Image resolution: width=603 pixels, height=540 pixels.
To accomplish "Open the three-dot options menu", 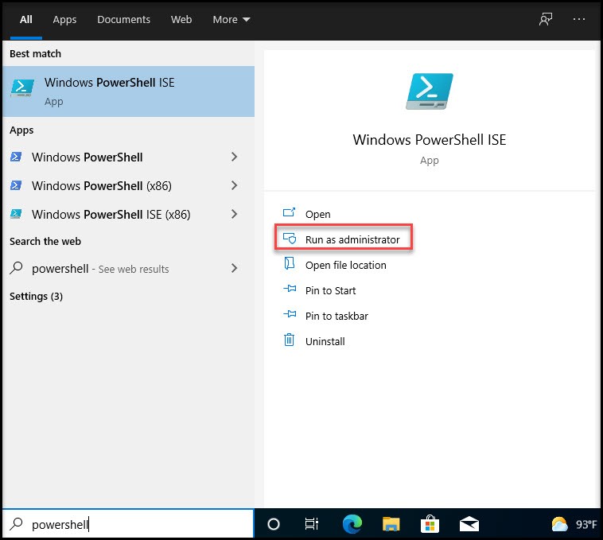I will pos(579,19).
